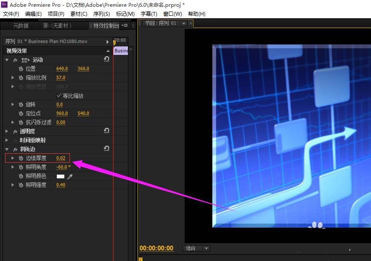Open the 适合 zoom level dropdown
Screen dimensions: 371x261
(x=196, y=248)
